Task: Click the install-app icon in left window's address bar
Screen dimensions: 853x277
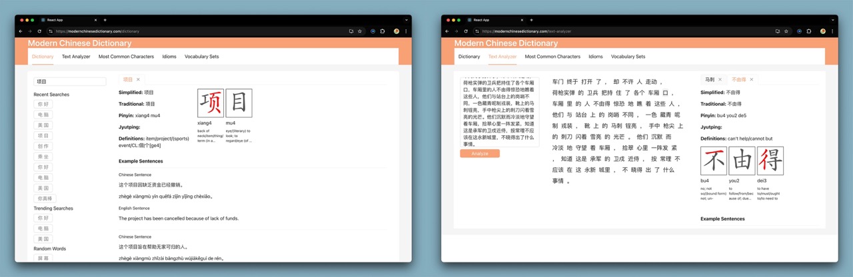Action: click(x=351, y=31)
